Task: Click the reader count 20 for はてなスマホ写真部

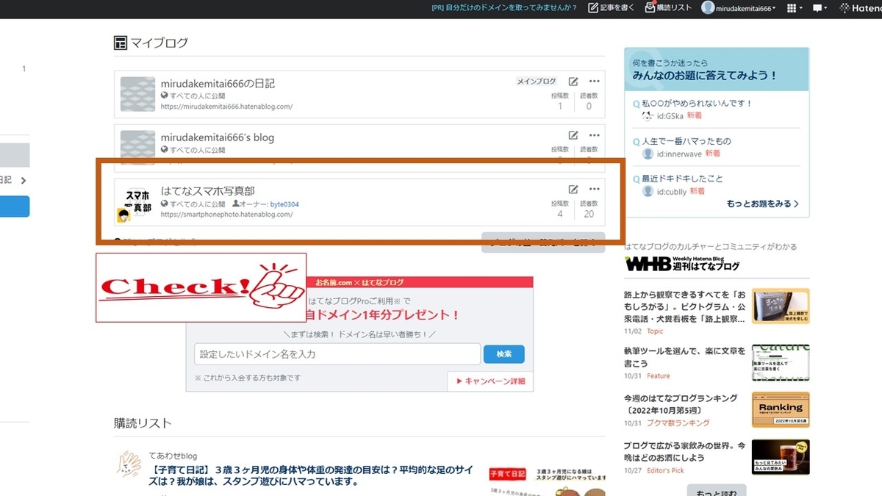Action: pyautogui.click(x=589, y=215)
